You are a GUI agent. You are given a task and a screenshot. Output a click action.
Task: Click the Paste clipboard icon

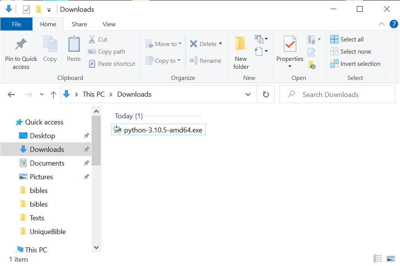[x=74, y=44]
